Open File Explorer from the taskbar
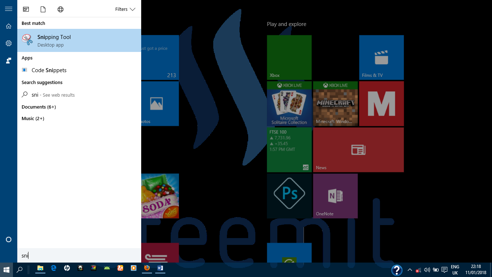This screenshot has height=277, width=492. [x=40, y=268]
